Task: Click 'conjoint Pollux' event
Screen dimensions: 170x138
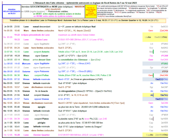Action: [41, 75]
